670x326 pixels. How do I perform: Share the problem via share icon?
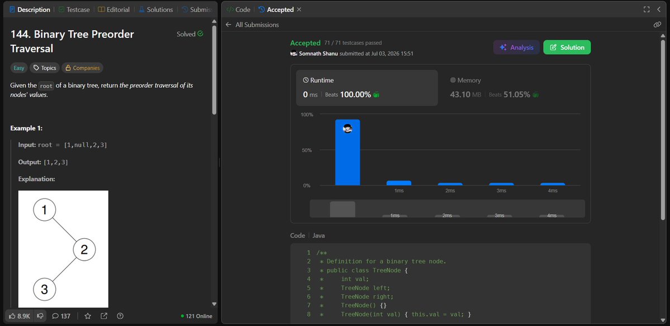(x=104, y=316)
